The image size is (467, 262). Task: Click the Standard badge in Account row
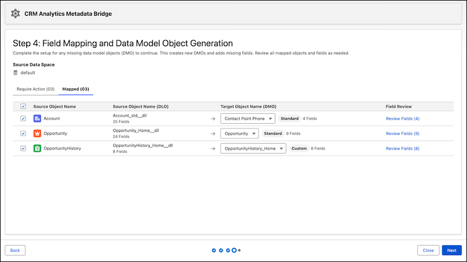290,118
